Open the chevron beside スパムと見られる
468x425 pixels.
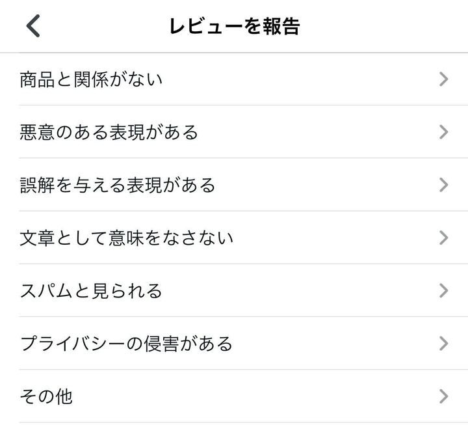coord(444,291)
